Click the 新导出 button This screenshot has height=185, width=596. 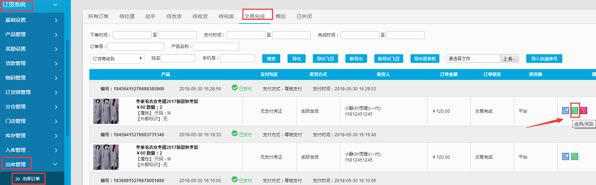[356, 59]
